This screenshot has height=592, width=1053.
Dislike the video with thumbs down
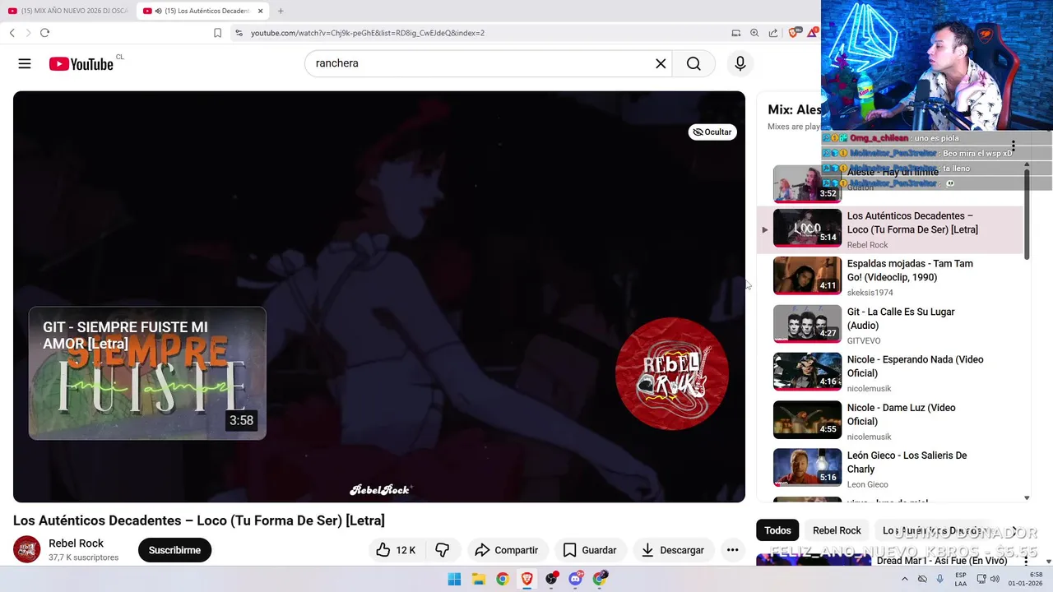(443, 550)
